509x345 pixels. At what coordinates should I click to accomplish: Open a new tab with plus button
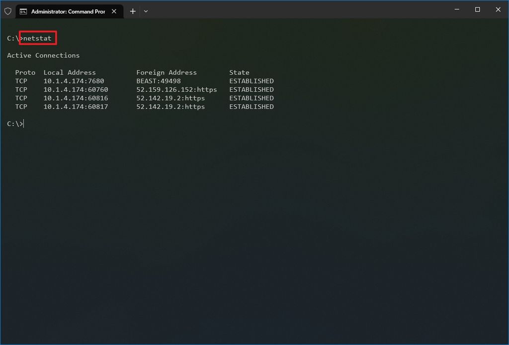point(133,11)
